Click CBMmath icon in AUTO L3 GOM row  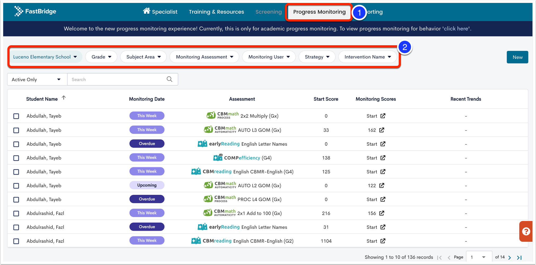208,130
